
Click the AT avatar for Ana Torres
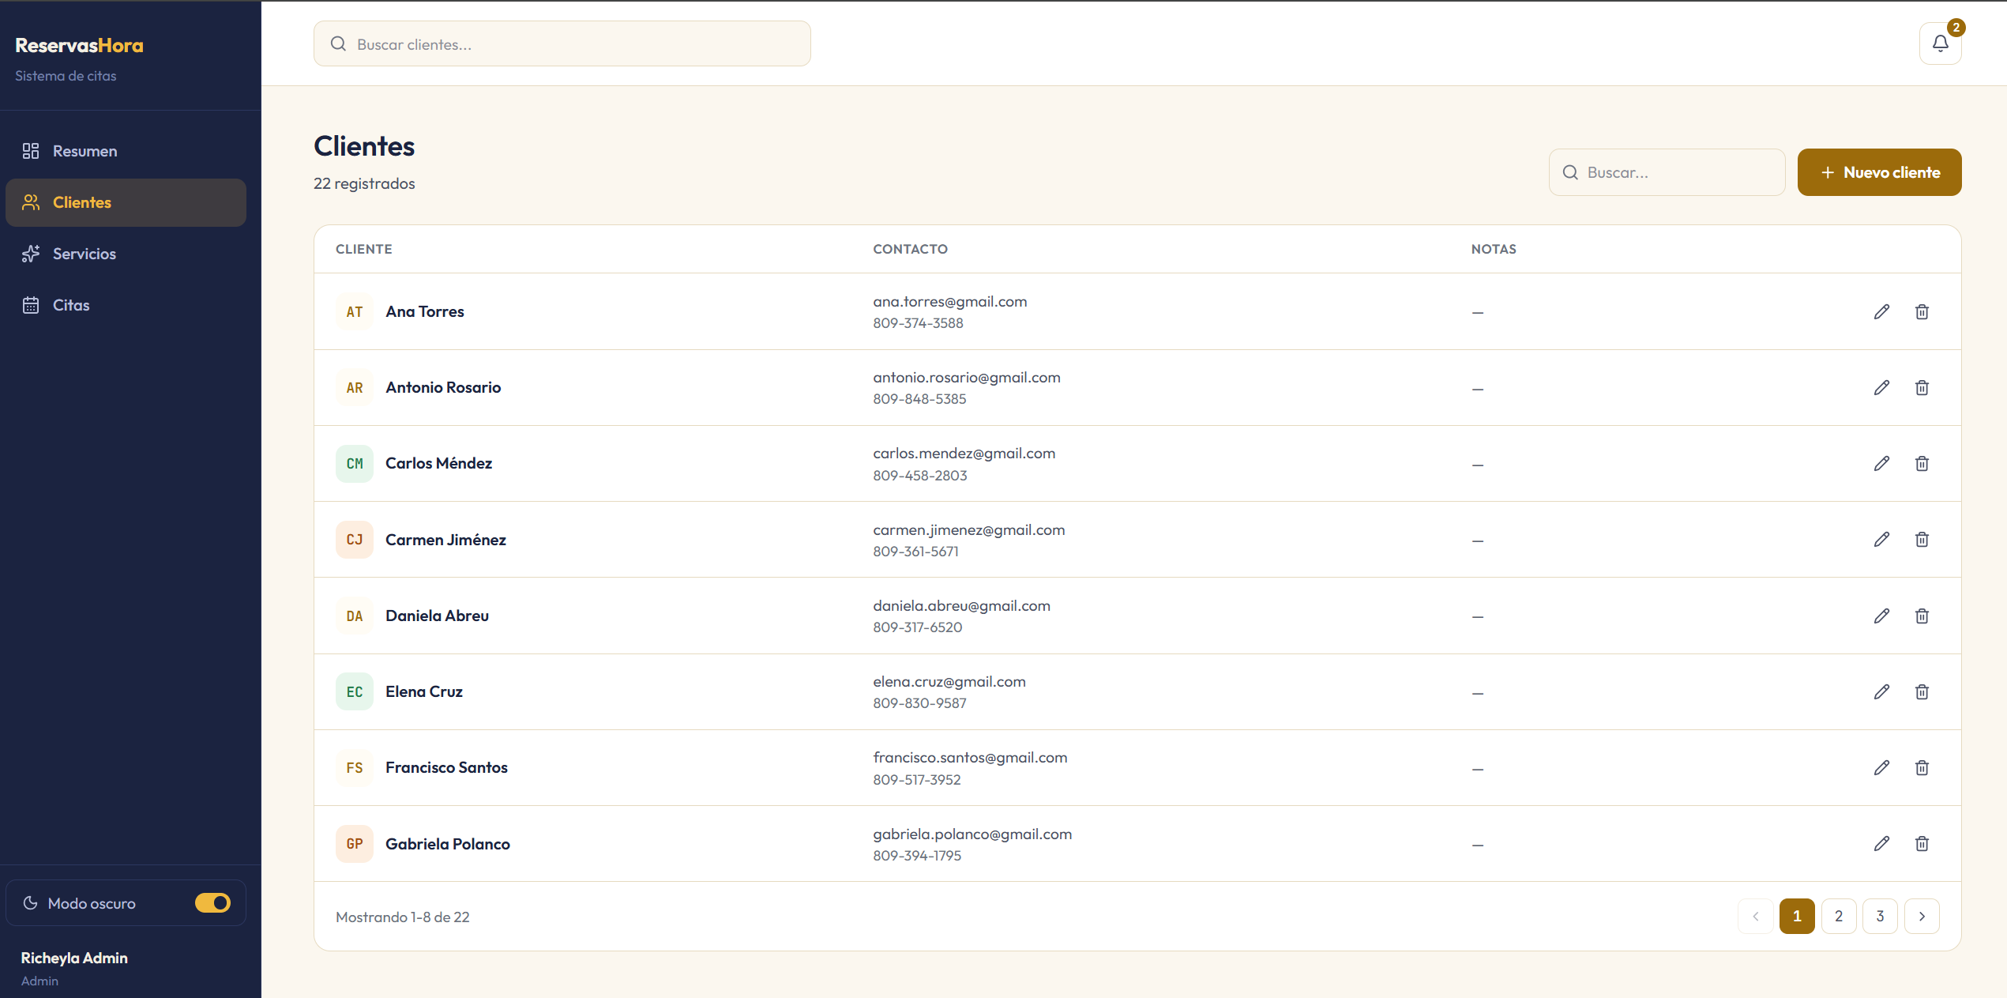pos(355,311)
